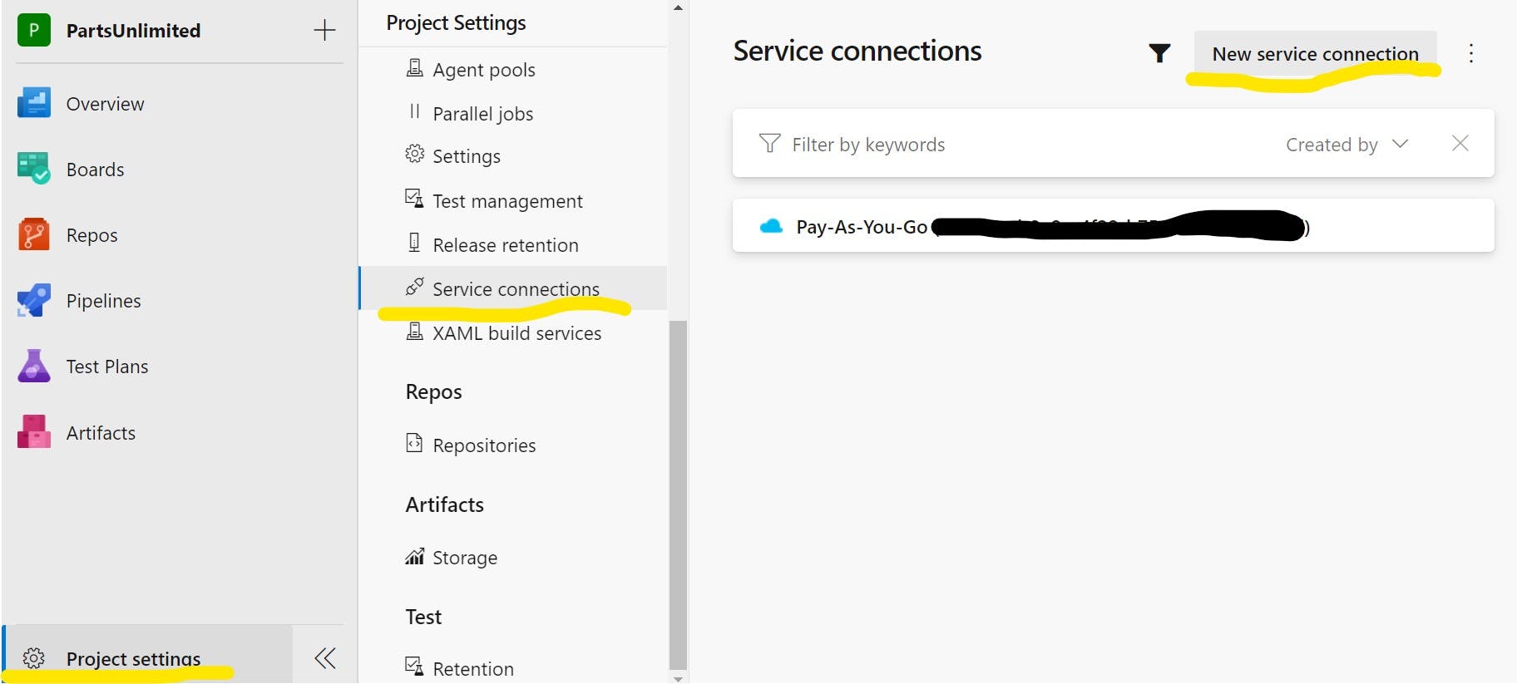The height and width of the screenshot is (684, 1517).
Task: Open the Pay-As-You-Go service connection
Action: pyautogui.click(x=862, y=226)
